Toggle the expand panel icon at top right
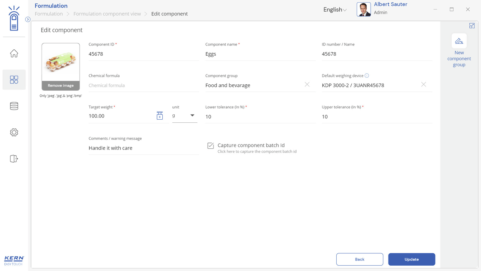The image size is (481, 271). coord(472,26)
